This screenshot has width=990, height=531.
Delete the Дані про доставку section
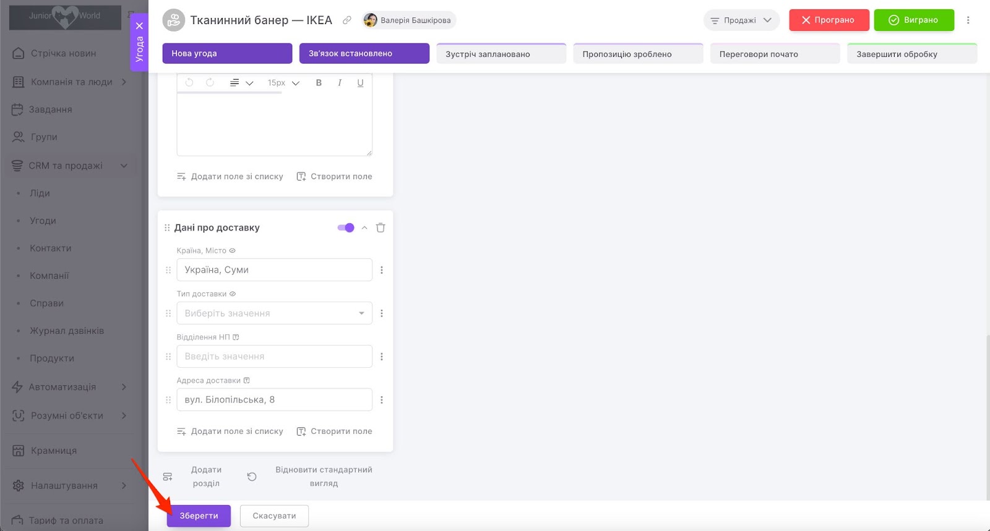tap(381, 227)
